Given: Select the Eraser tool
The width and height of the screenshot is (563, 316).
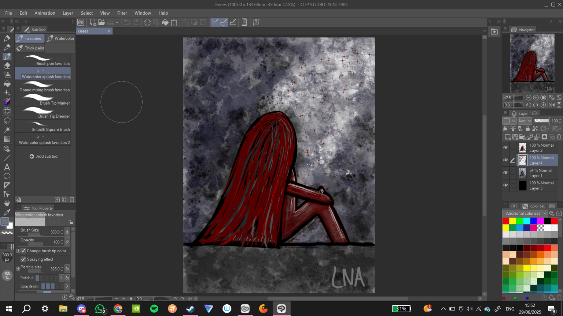Looking at the screenshot, I should (x=7, y=65).
